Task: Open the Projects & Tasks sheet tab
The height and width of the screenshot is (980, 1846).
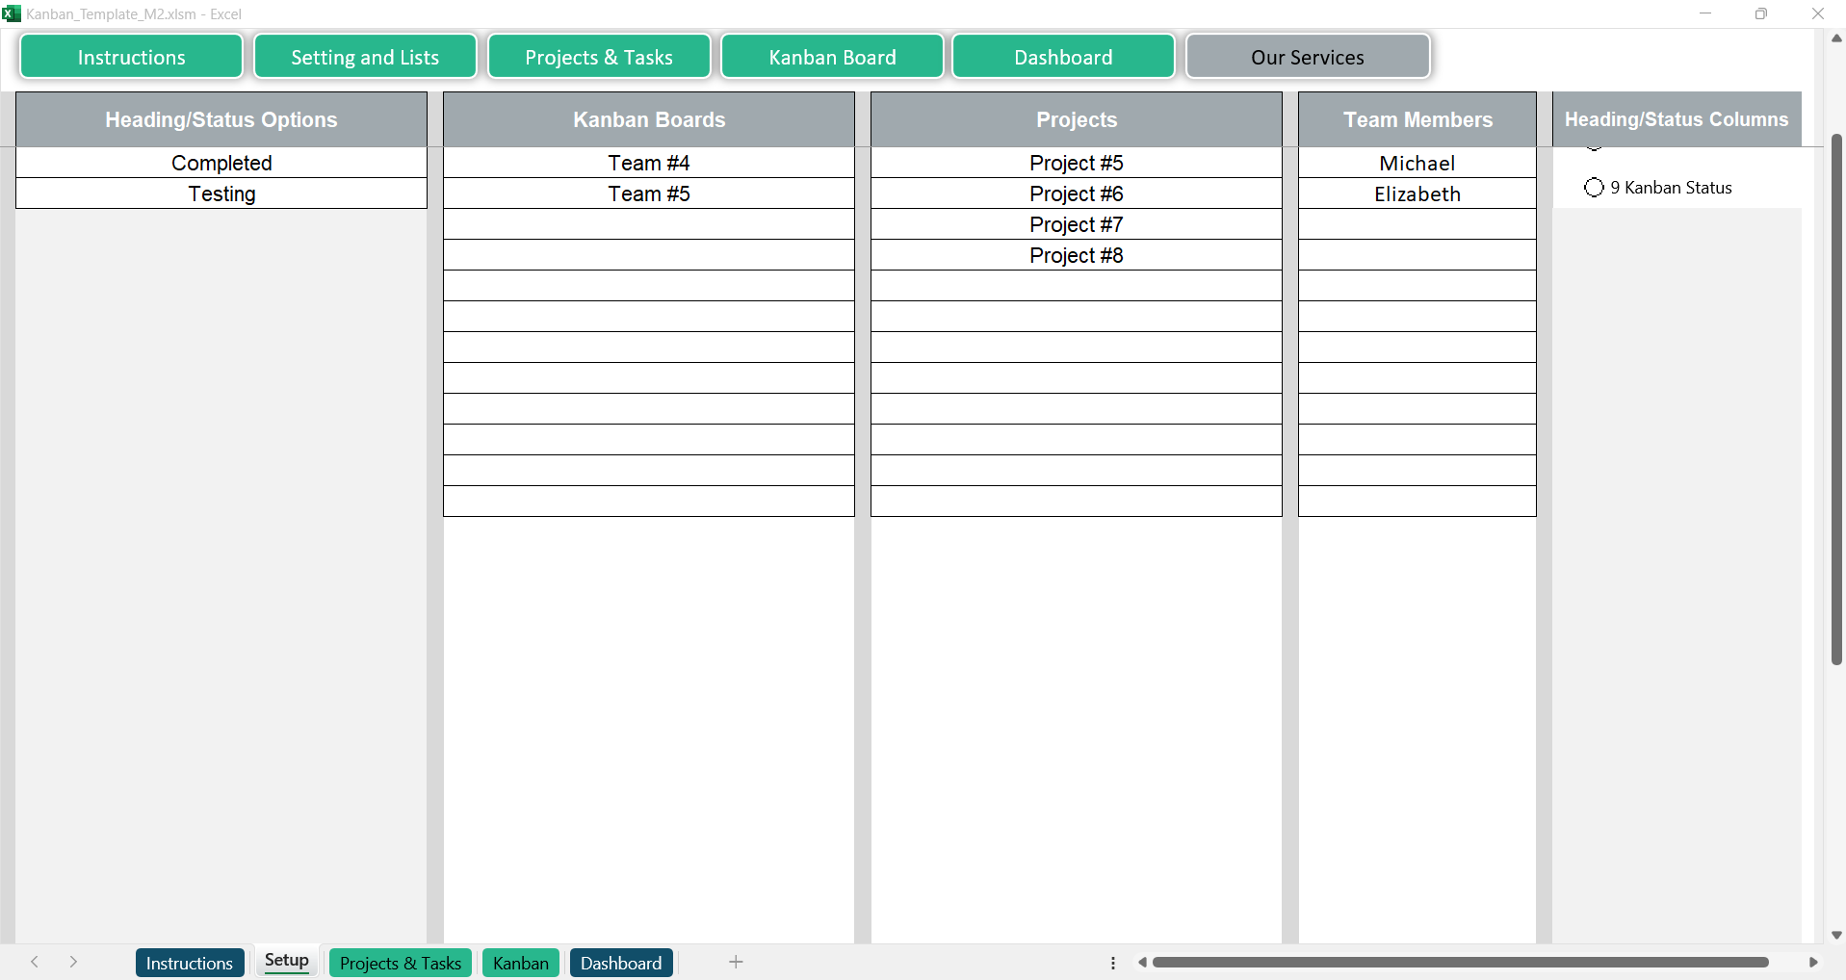Action: 400,962
